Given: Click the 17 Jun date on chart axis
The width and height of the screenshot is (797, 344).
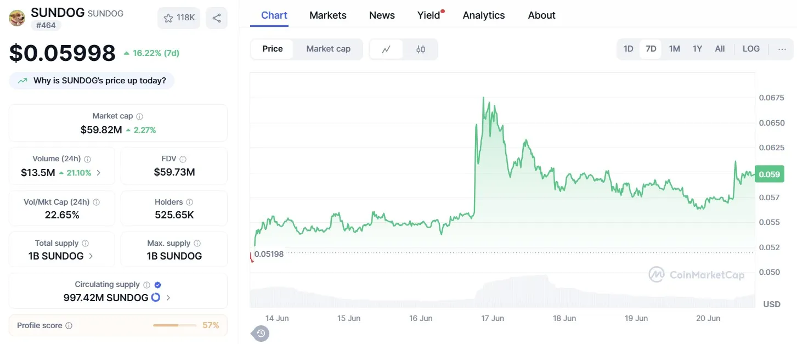Looking at the screenshot, I should pos(492,318).
